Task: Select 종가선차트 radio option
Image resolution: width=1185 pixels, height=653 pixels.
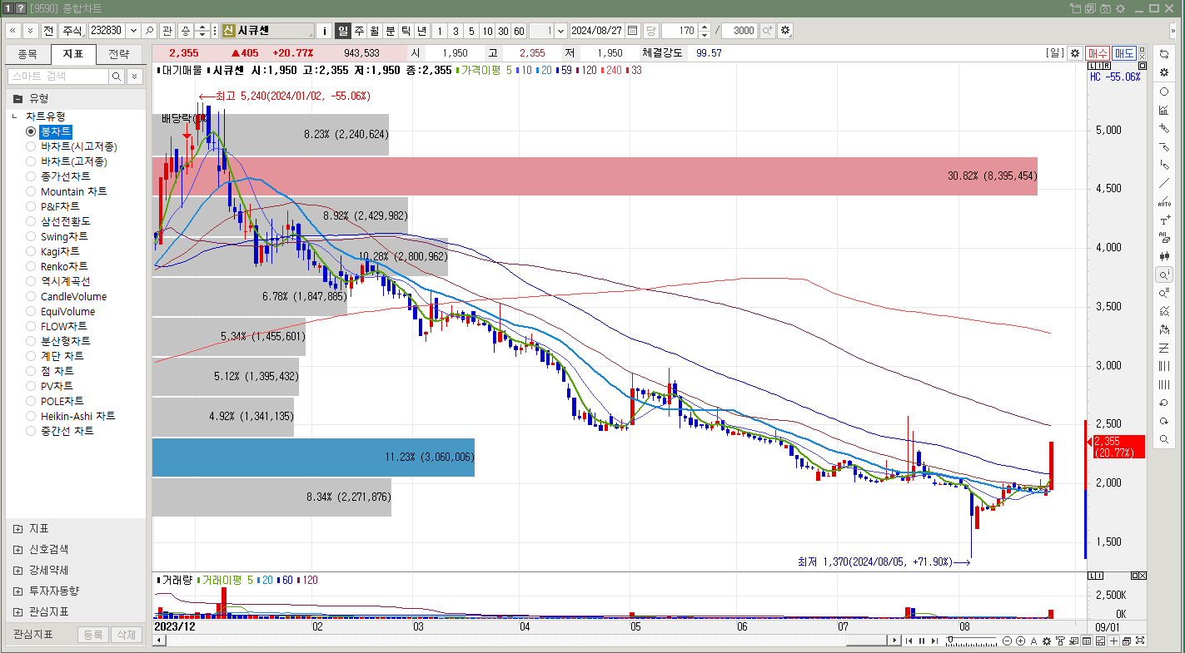Action: tap(31, 176)
